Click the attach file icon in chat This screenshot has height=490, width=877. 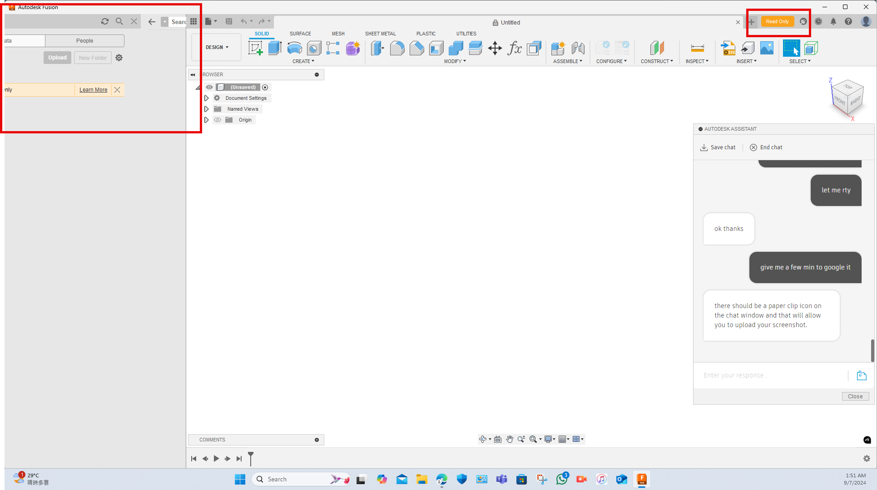click(x=861, y=375)
